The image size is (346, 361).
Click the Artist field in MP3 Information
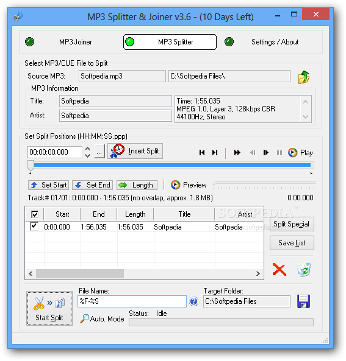pos(115,116)
